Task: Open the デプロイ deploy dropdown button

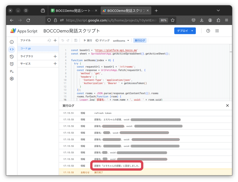Action: coord(185,31)
